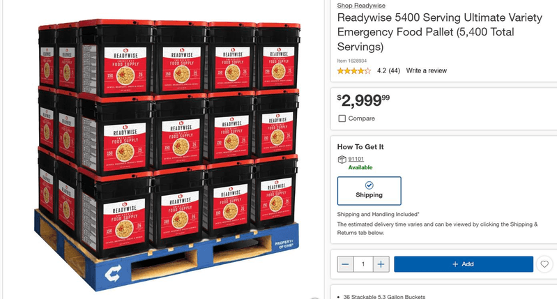Toggle the Compare checkbox

(342, 118)
